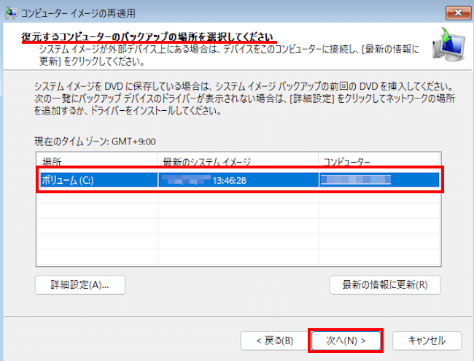Open the 詳細設定(A)... advanced settings
474x361 pixels.
(80, 285)
